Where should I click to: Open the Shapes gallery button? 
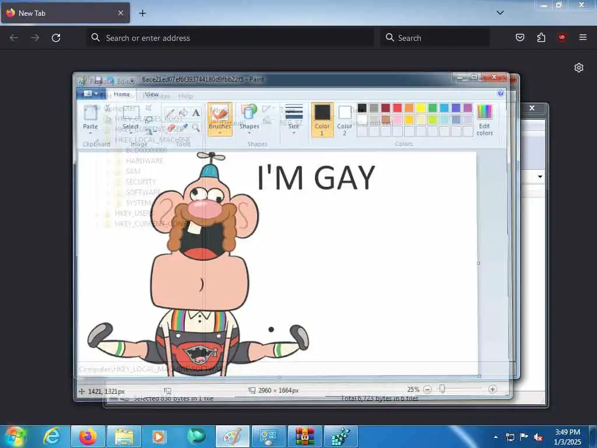(x=250, y=119)
